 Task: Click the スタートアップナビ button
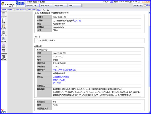7,10
